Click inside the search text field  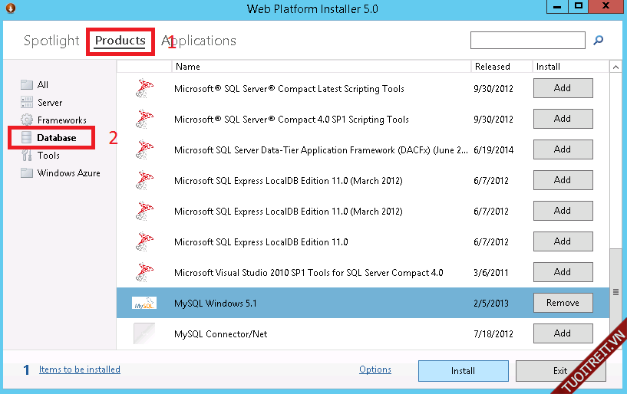[527, 41]
